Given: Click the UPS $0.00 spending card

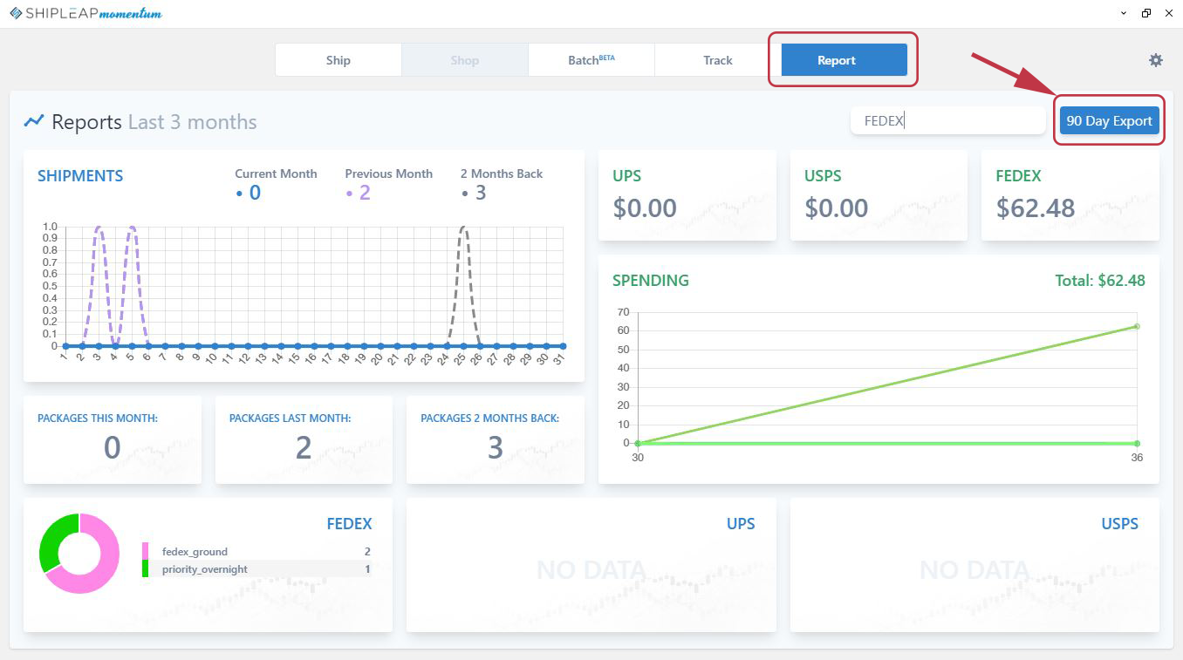Looking at the screenshot, I should click(687, 195).
